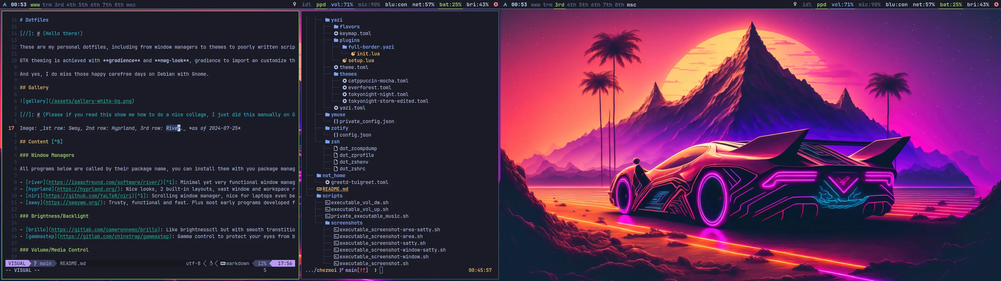Viewport: 1001px width, 281px height.
Task: Click the file icon beside dot_zshrc
Action: pos(336,169)
